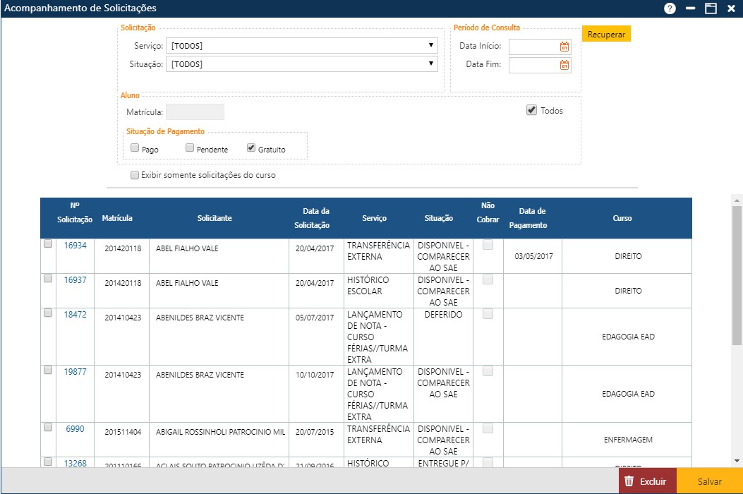Select the row checkbox for solicitation 16934

point(47,242)
